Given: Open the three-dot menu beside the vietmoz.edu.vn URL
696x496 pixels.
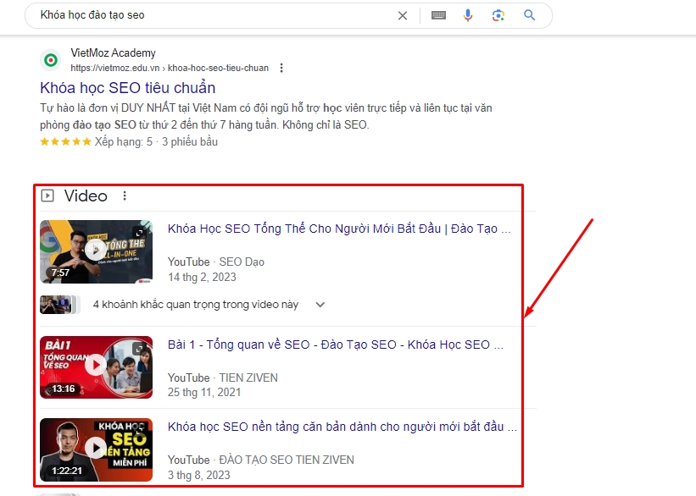Looking at the screenshot, I should point(281,68).
